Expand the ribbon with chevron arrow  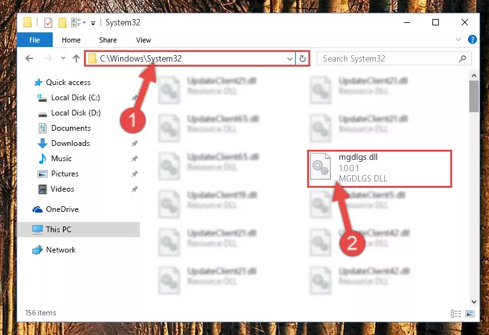coord(458,39)
